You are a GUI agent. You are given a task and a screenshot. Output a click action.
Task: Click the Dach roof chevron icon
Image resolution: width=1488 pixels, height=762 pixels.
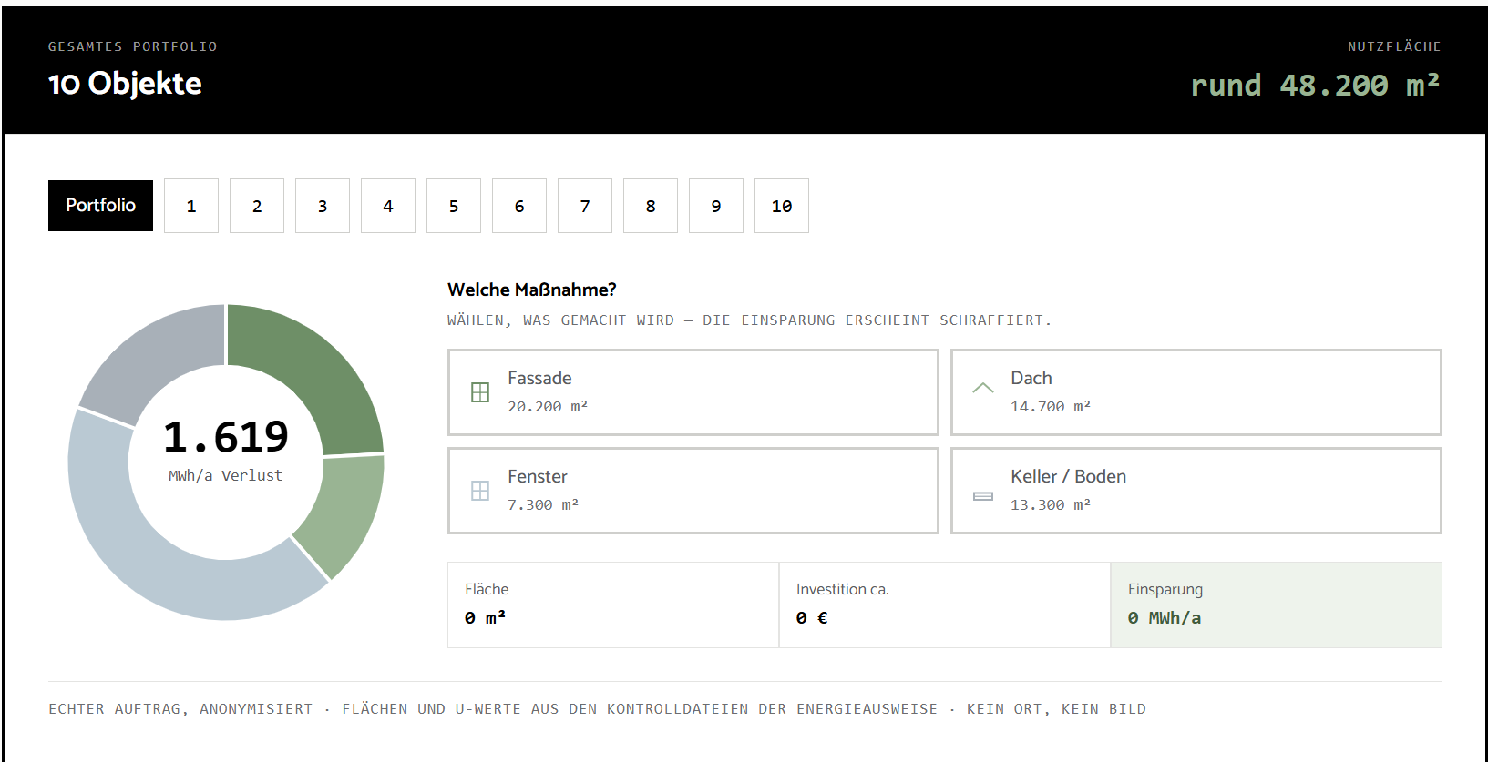coord(983,388)
